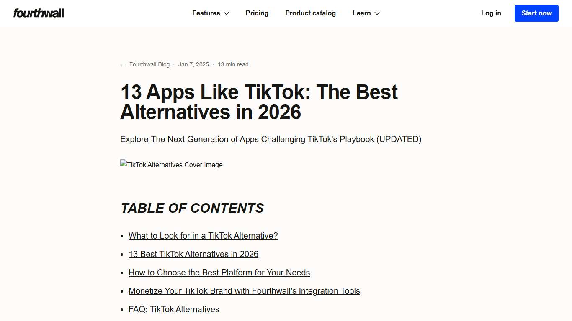This screenshot has height=321, width=572.
Task: Expand the Learn menu
Action: pos(361,13)
